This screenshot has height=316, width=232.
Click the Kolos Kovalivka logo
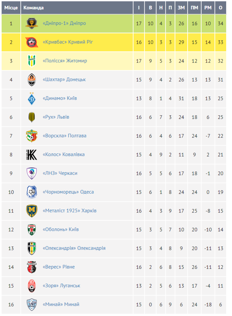pos(32,154)
